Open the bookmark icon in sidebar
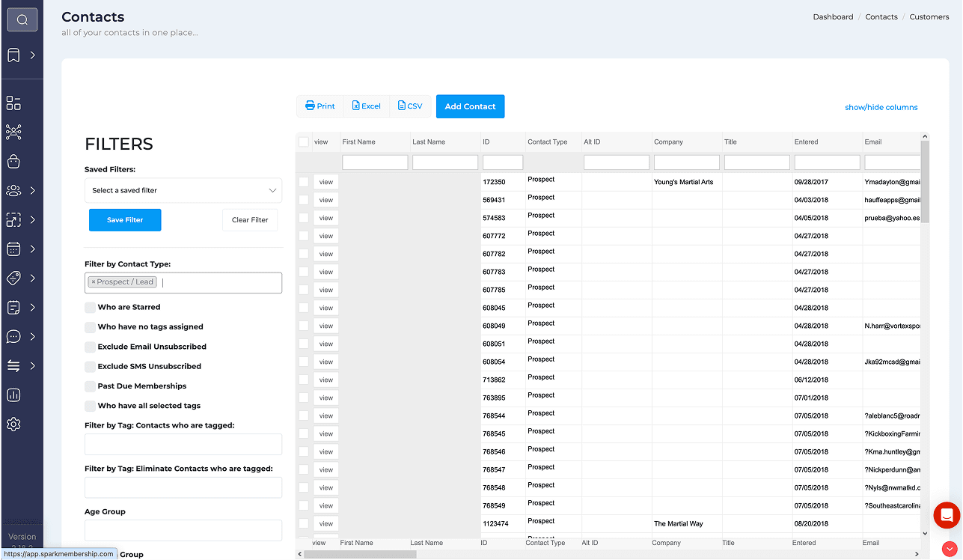Viewport: 963px width, 560px height. [x=13, y=55]
